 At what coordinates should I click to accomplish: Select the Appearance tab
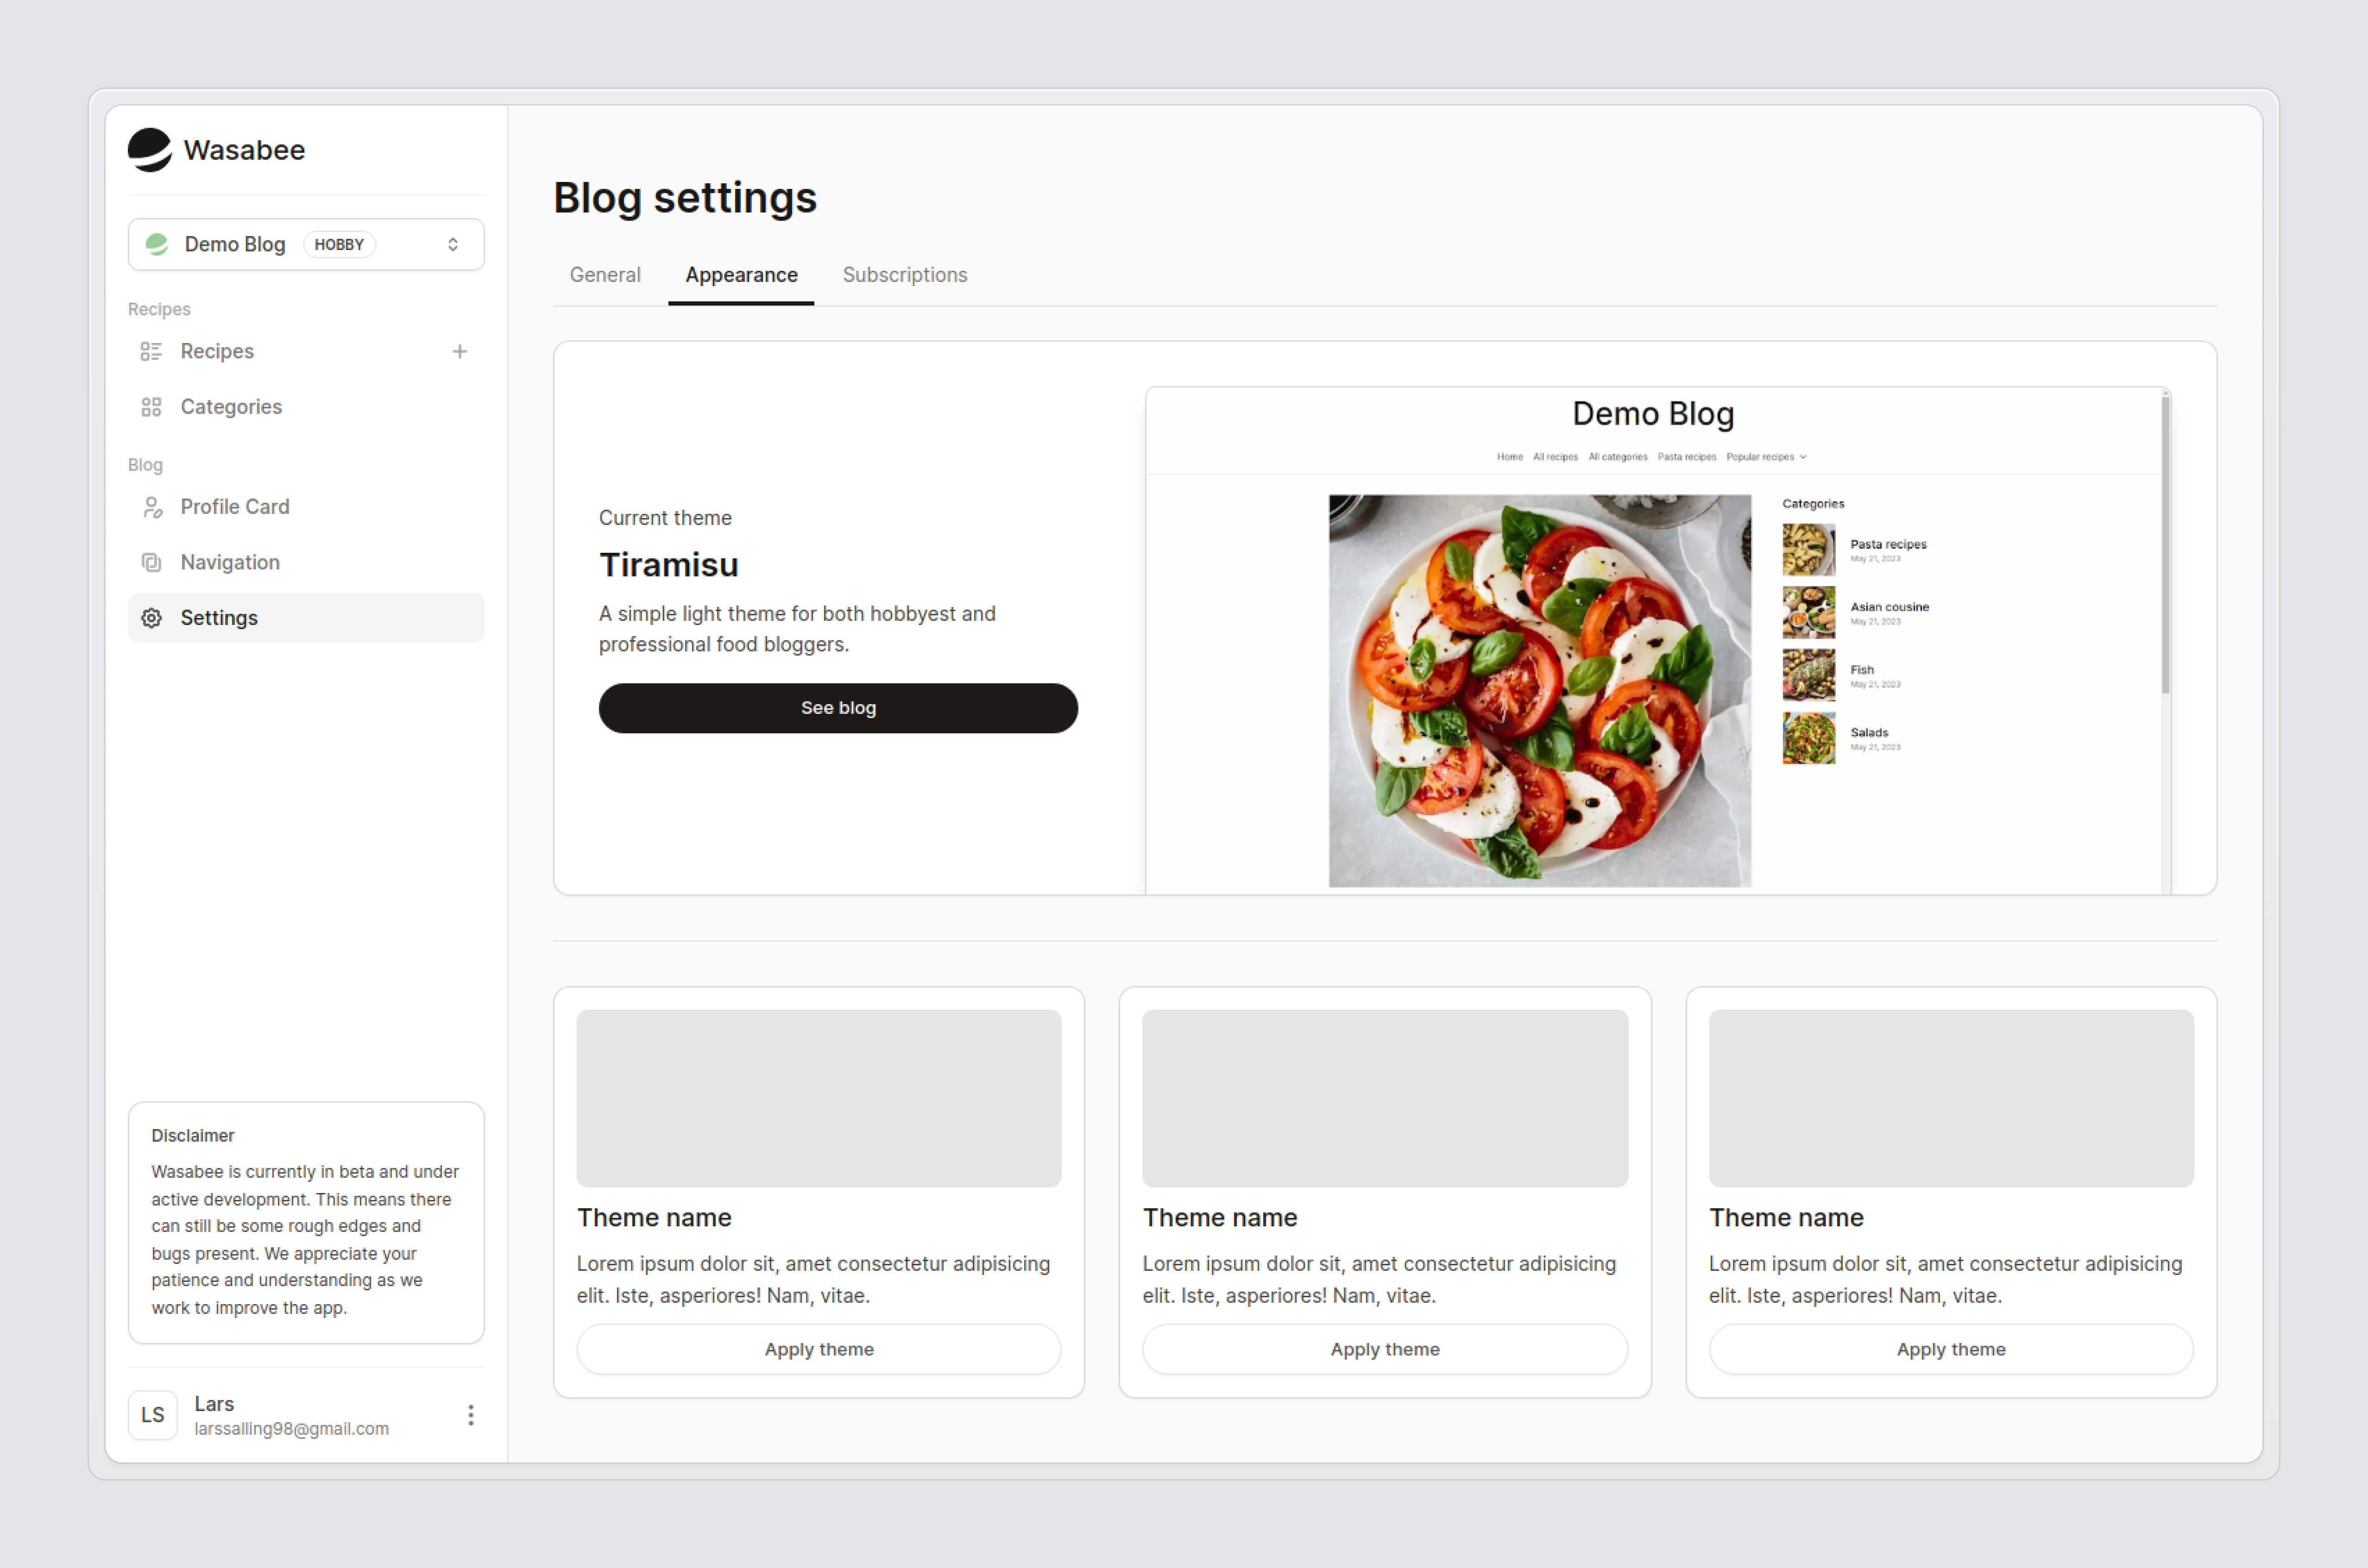[x=740, y=274]
